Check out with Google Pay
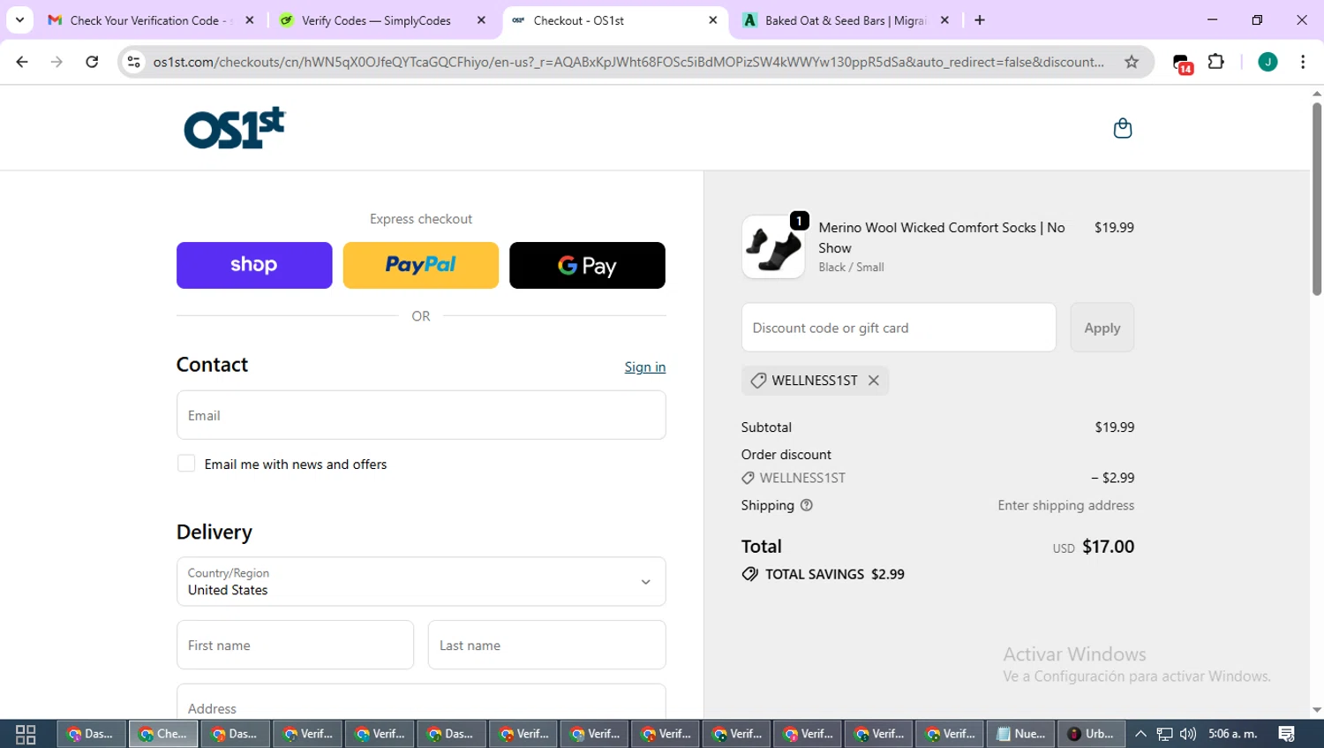 (x=587, y=265)
